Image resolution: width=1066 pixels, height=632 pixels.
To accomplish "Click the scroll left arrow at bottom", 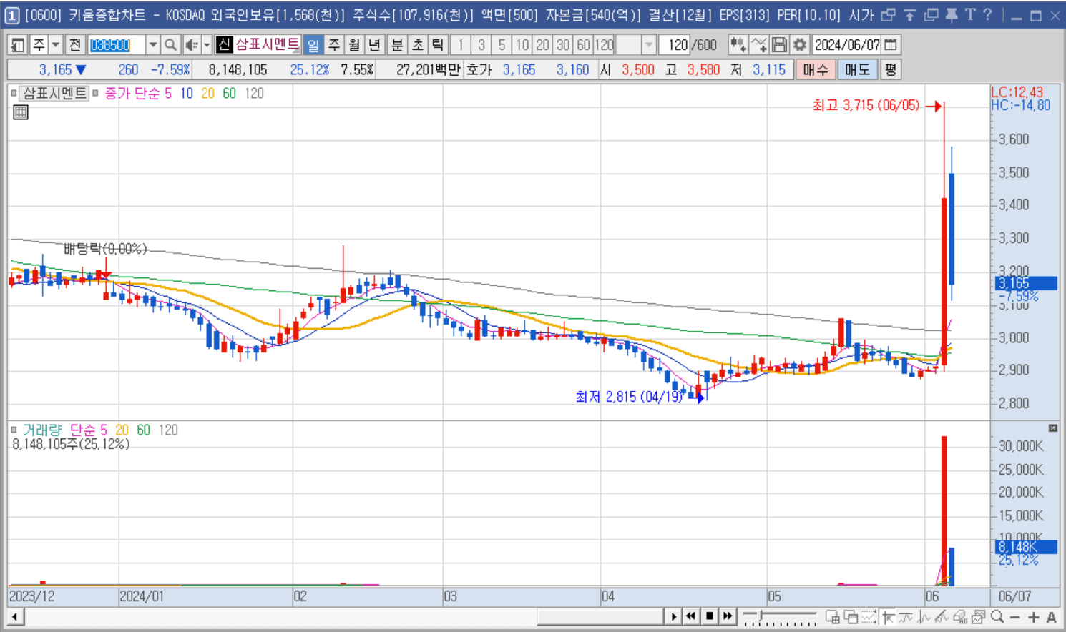I will 16,617.
